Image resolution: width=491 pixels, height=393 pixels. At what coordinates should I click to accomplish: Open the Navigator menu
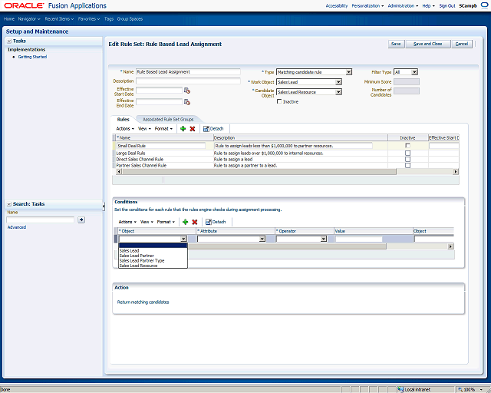(x=29, y=18)
